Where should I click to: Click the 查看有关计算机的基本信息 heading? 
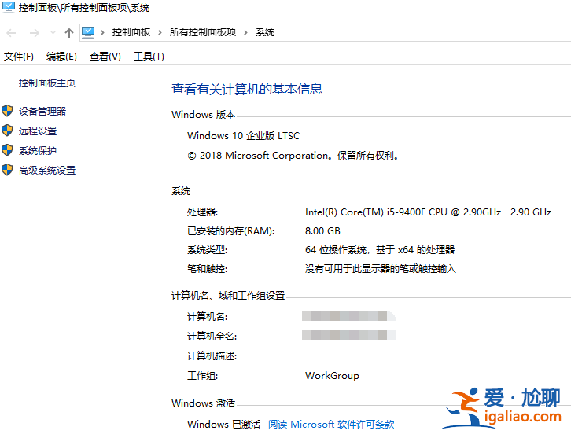pyautogui.click(x=247, y=89)
